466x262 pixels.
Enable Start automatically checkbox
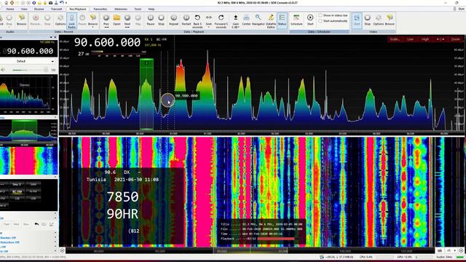(320, 21)
